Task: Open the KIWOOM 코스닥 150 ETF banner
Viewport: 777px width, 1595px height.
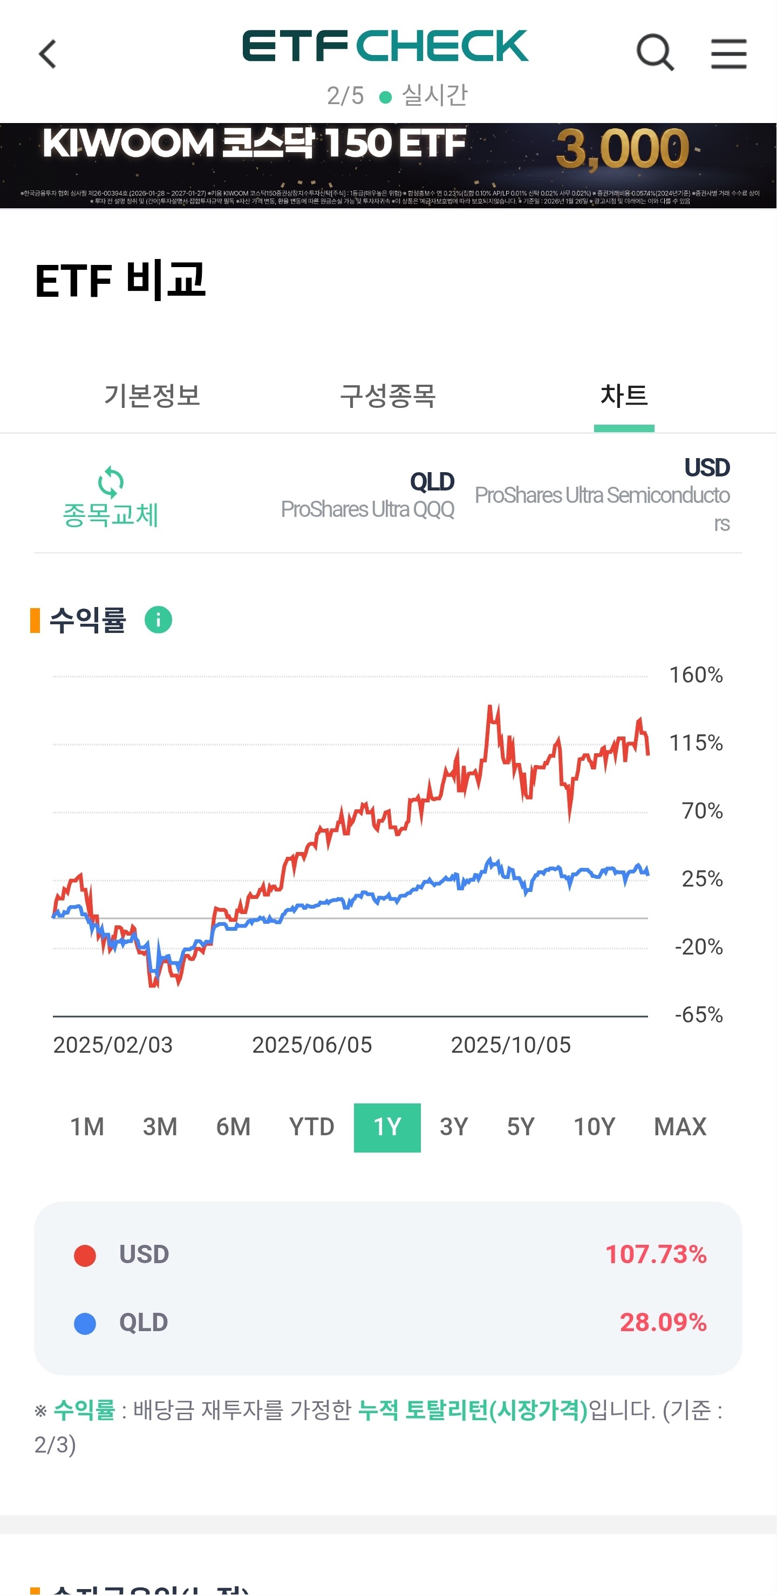Action: pos(388,165)
